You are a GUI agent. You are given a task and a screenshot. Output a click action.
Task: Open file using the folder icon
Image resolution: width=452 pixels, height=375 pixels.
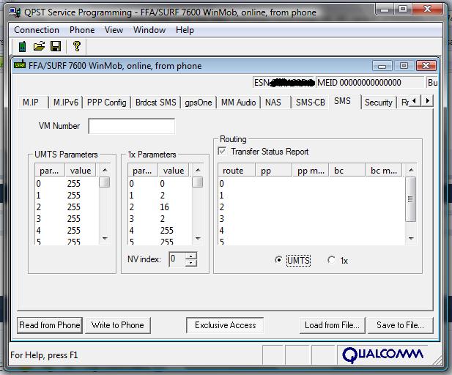(x=39, y=46)
